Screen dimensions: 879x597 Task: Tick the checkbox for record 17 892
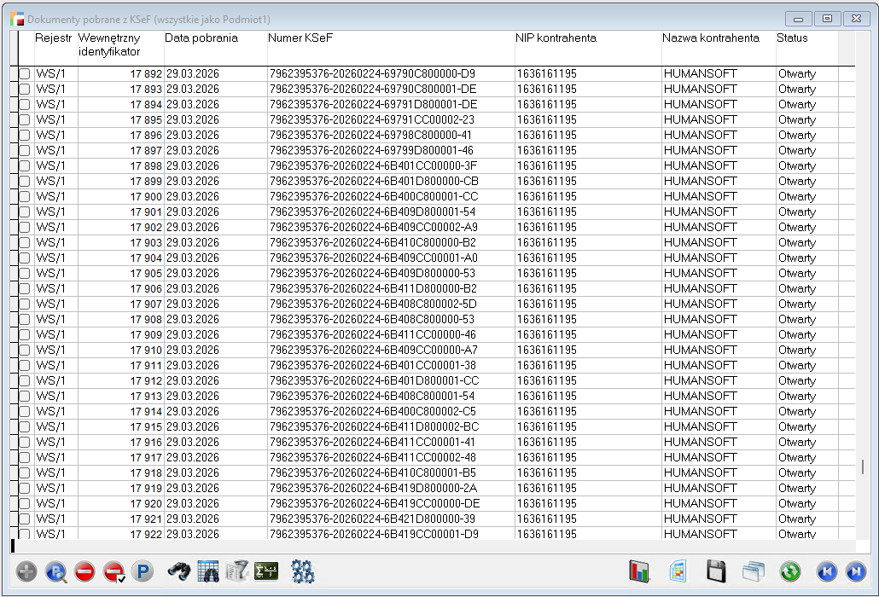(25, 74)
